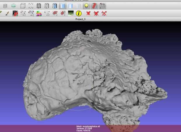Open the rainbow-colored quality mapper tool
The width and height of the screenshot is (181, 132).
39,13
